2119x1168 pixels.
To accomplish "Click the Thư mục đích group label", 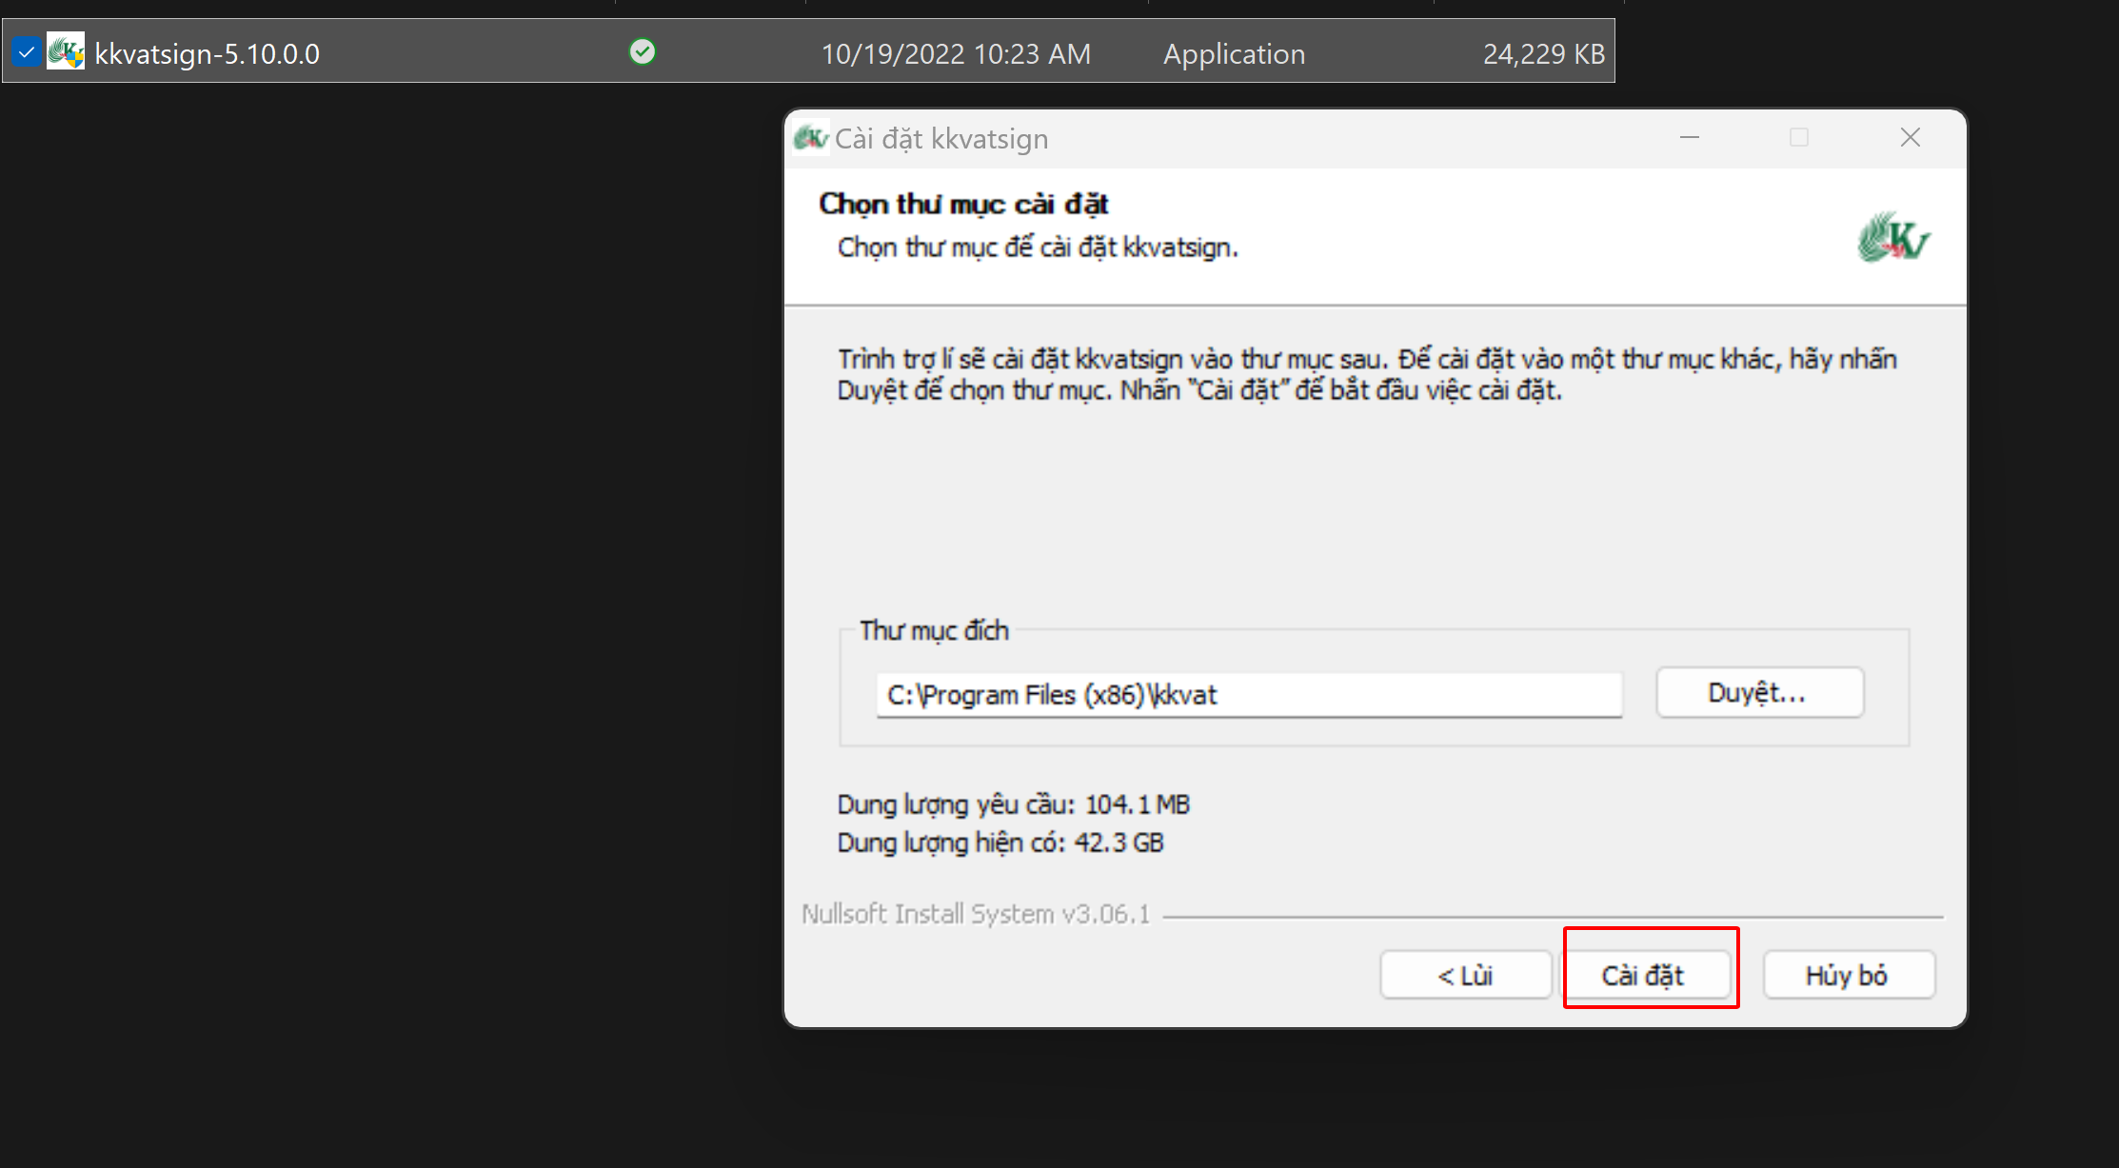I will [x=934, y=630].
